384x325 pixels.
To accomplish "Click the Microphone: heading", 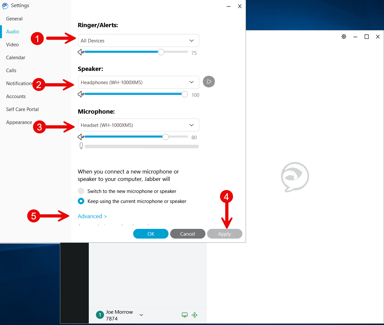I will click(x=96, y=112).
